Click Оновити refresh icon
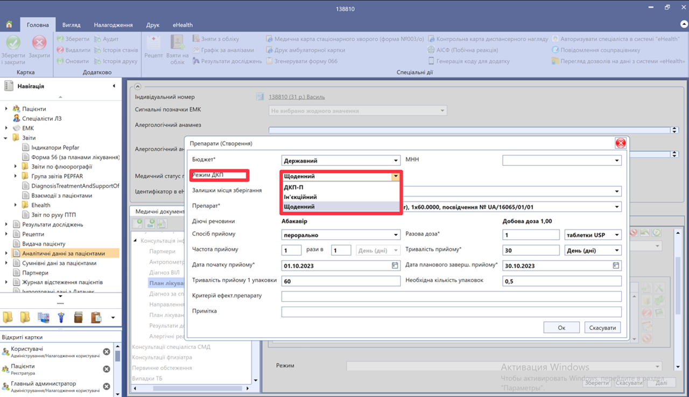689x397 pixels. click(60, 61)
